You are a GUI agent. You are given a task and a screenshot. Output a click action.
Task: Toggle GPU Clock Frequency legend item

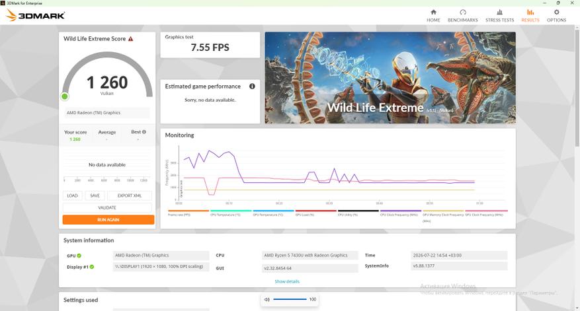(486, 213)
